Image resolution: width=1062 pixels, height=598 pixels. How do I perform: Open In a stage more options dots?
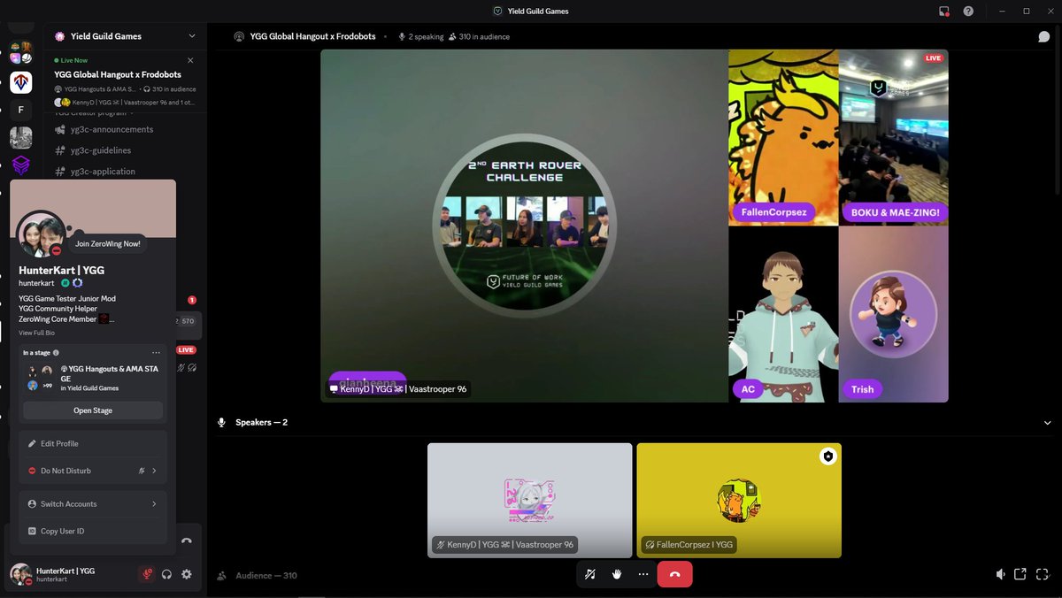pyautogui.click(x=156, y=352)
